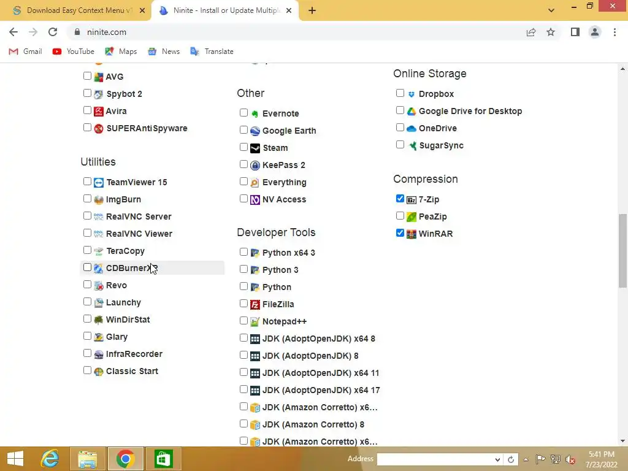The image size is (628, 471).
Task: Open the YouTube bookmark
Action: pyautogui.click(x=74, y=52)
